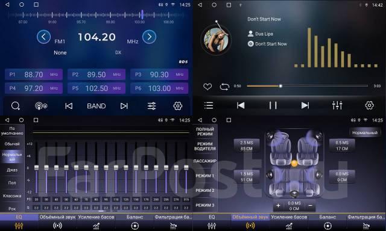Open the music playlist list icon
386x231 pixels.
tap(209, 105)
